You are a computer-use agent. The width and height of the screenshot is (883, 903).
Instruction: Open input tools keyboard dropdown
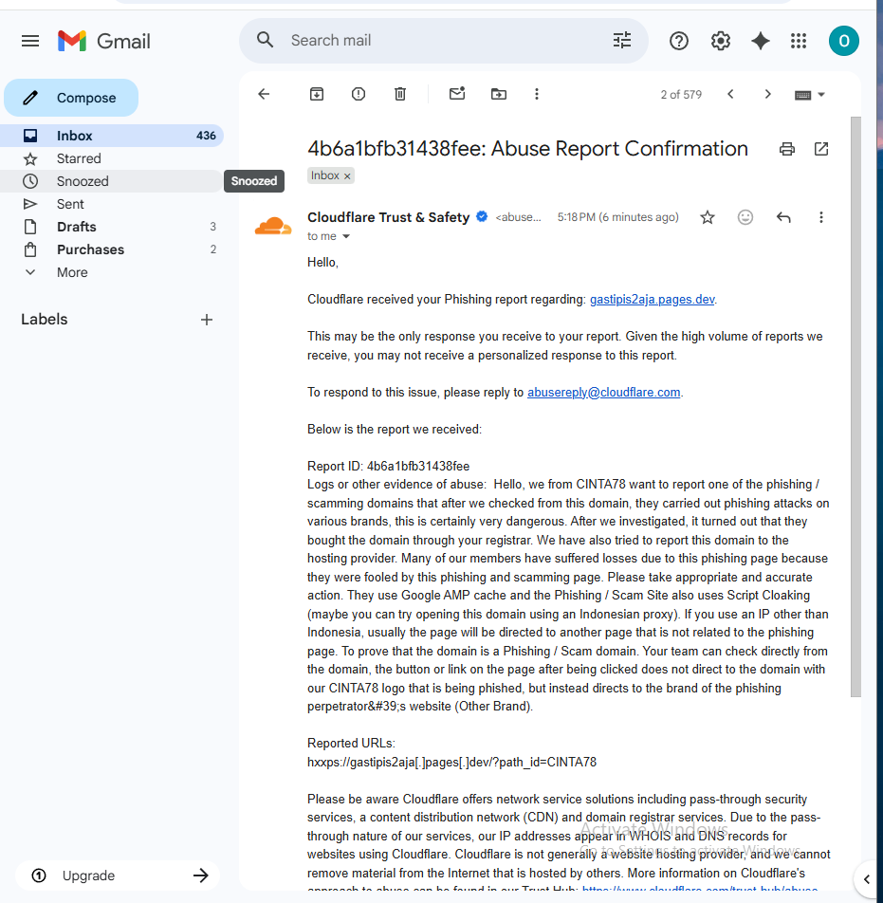tap(810, 95)
